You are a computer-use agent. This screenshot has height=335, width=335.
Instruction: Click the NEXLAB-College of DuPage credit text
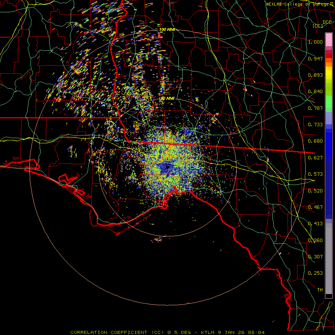pyautogui.click(x=299, y=4)
